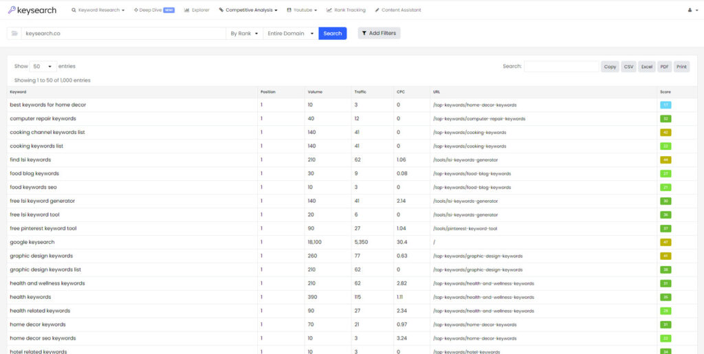The width and height of the screenshot is (704, 354).
Task: Export the table to Excel
Action: (646, 67)
